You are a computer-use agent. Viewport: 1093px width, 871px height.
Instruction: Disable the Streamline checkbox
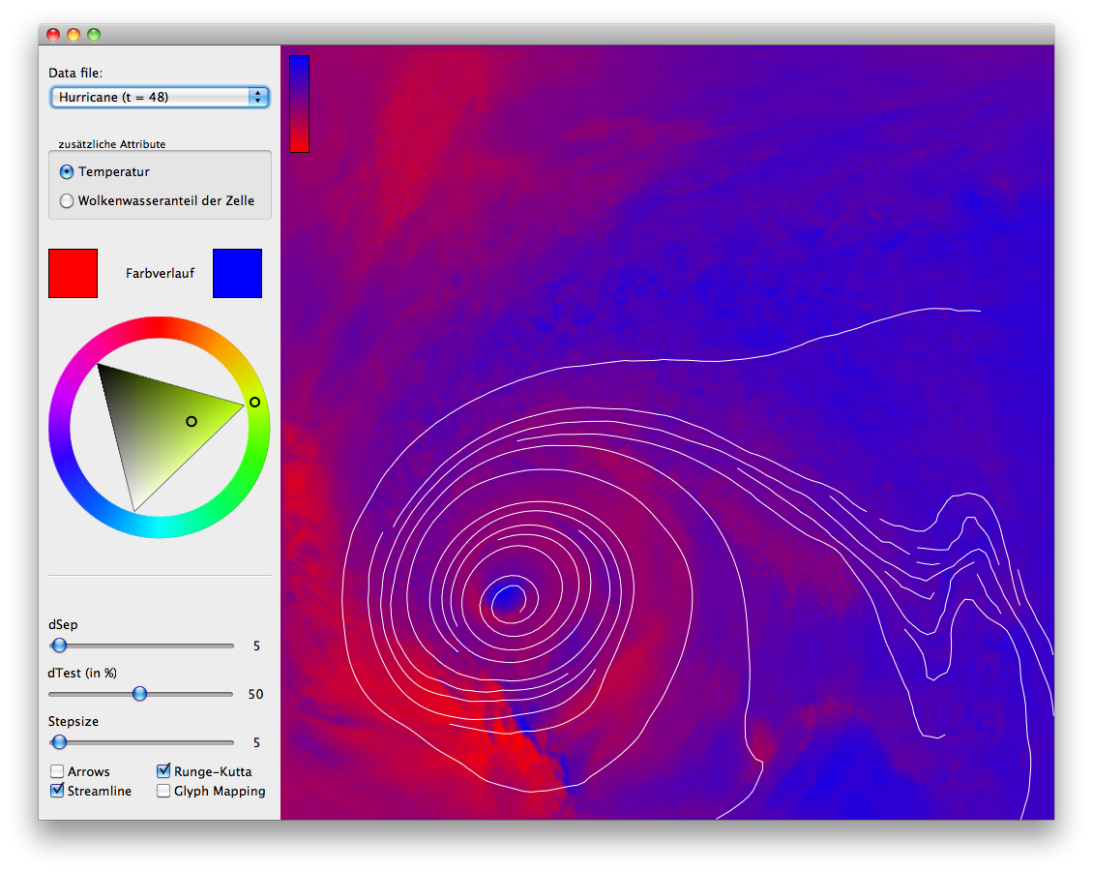pos(58,792)
